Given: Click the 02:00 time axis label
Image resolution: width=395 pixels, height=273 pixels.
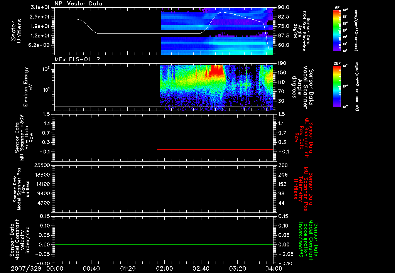Looking at the screenshot, I should (164, 268).
